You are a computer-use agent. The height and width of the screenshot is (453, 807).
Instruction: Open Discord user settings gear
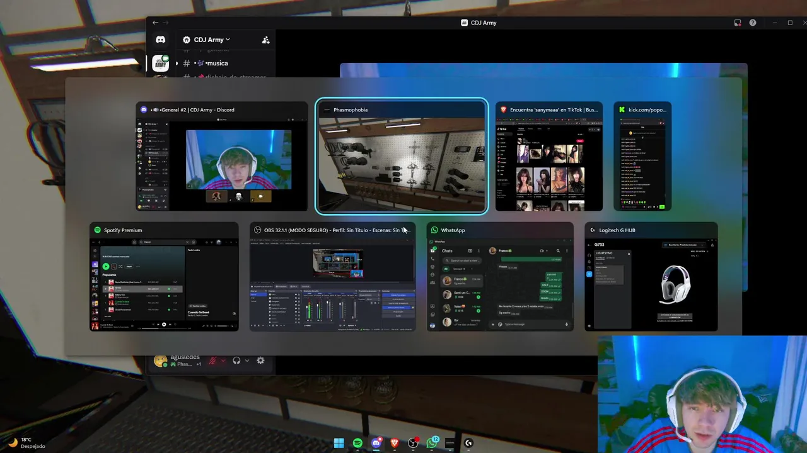pyautogui.click(x=260, y=361)
